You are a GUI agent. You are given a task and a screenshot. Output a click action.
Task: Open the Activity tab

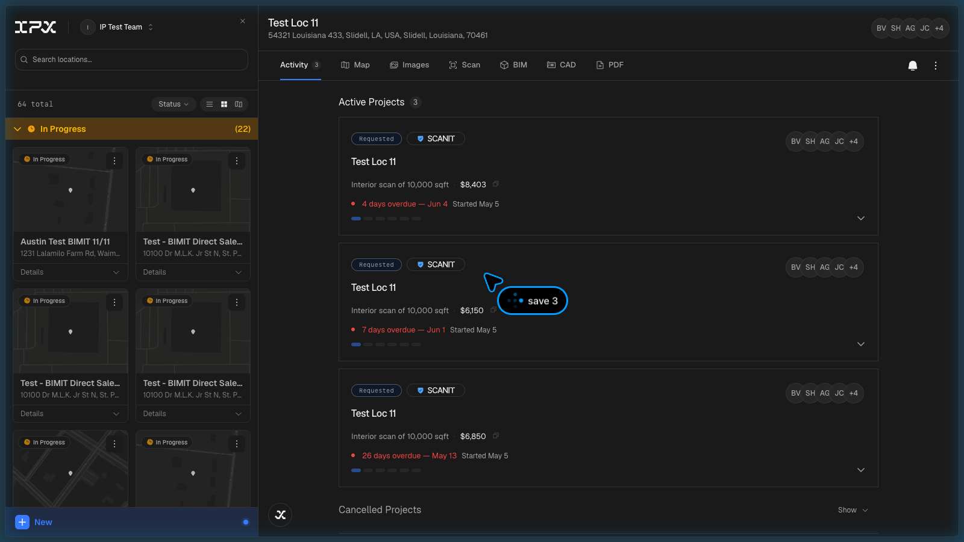point(300,65)
